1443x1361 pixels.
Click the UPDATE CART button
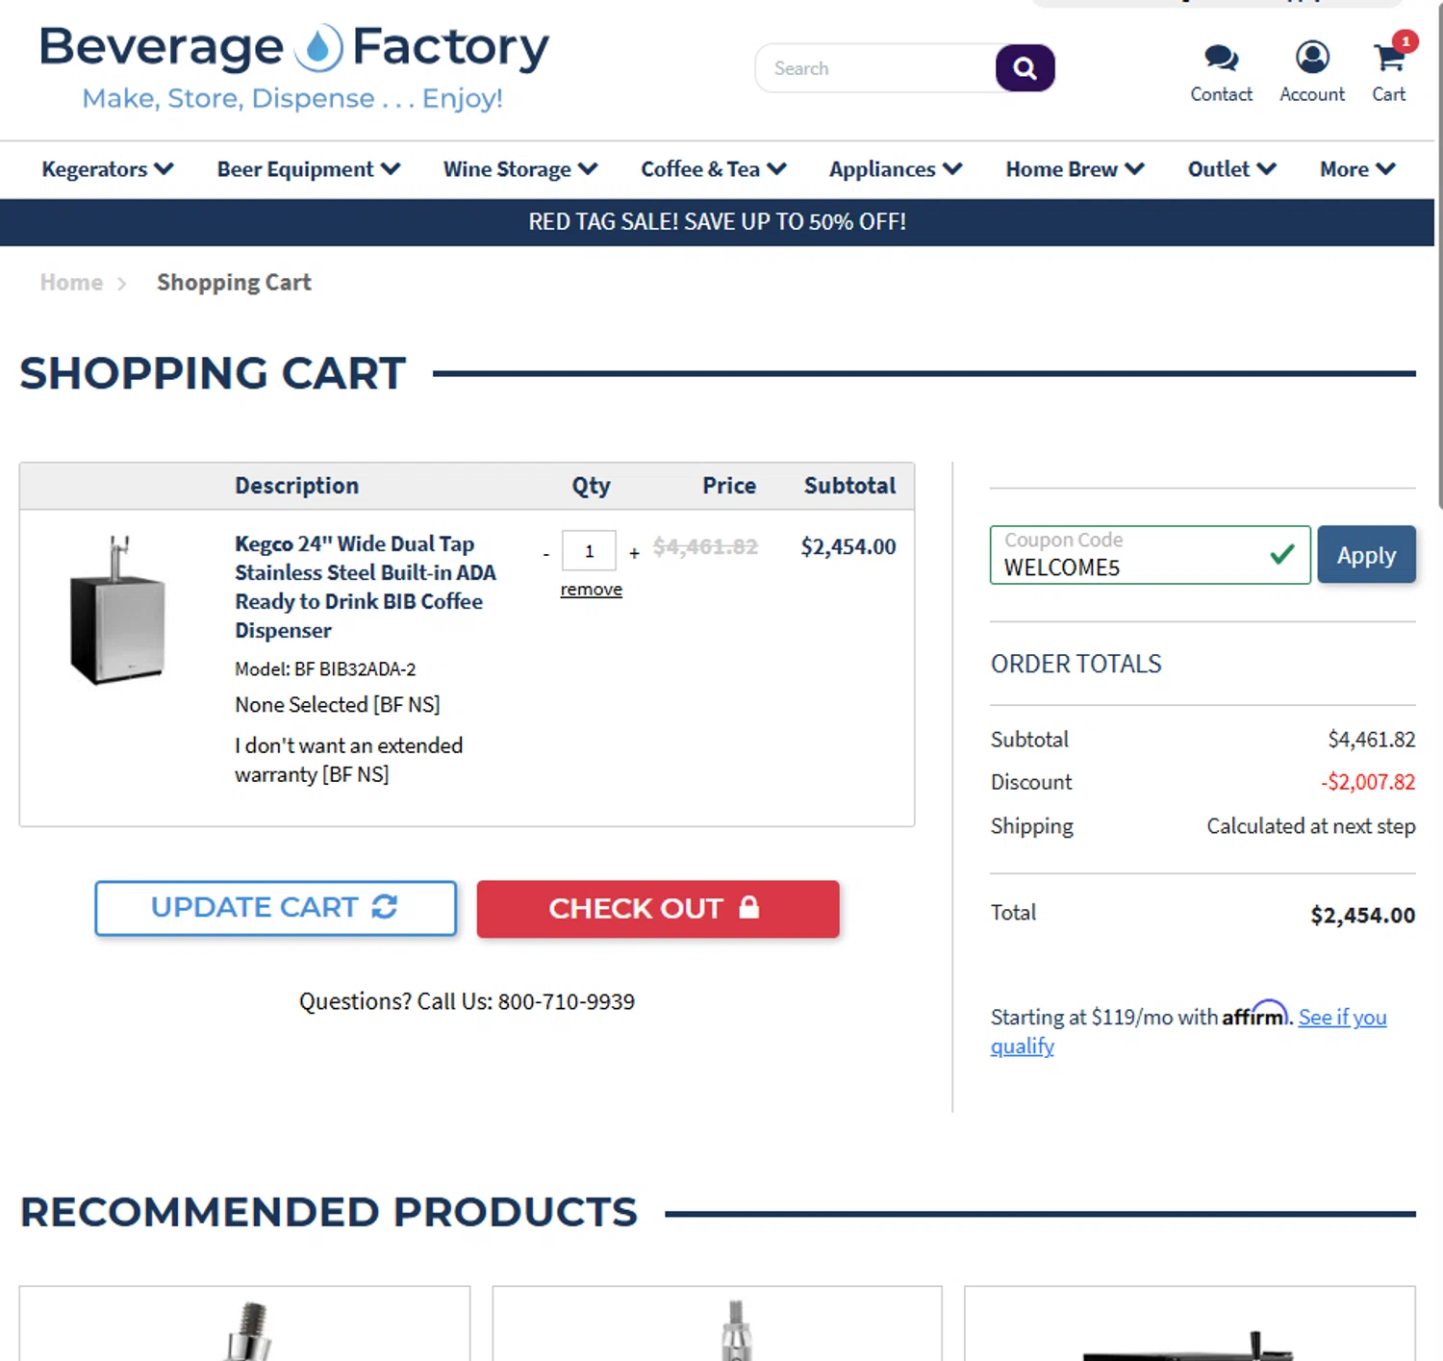point(275,908)
